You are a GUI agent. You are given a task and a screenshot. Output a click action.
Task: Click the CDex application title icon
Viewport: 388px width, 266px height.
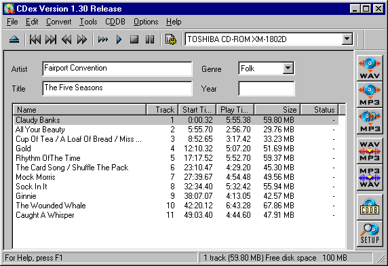[9, 9]
